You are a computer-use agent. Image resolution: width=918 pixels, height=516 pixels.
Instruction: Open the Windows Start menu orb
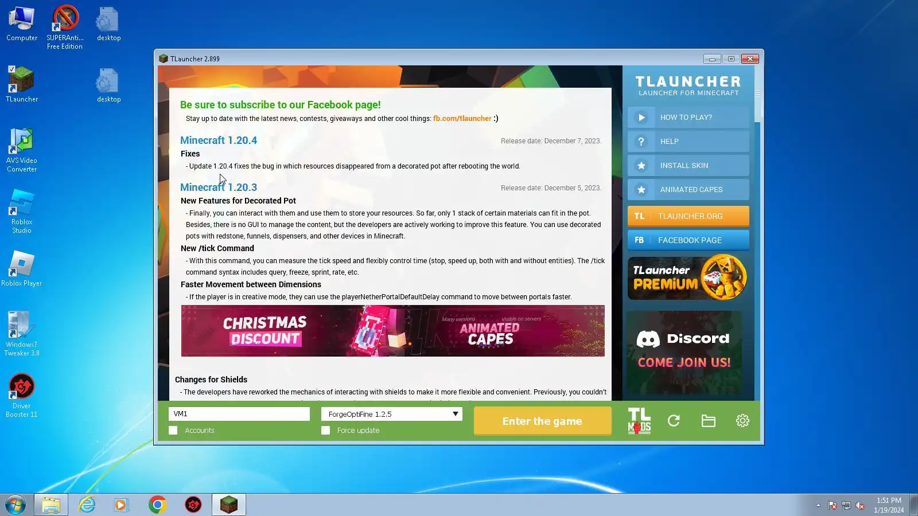(x=15, y=505)
